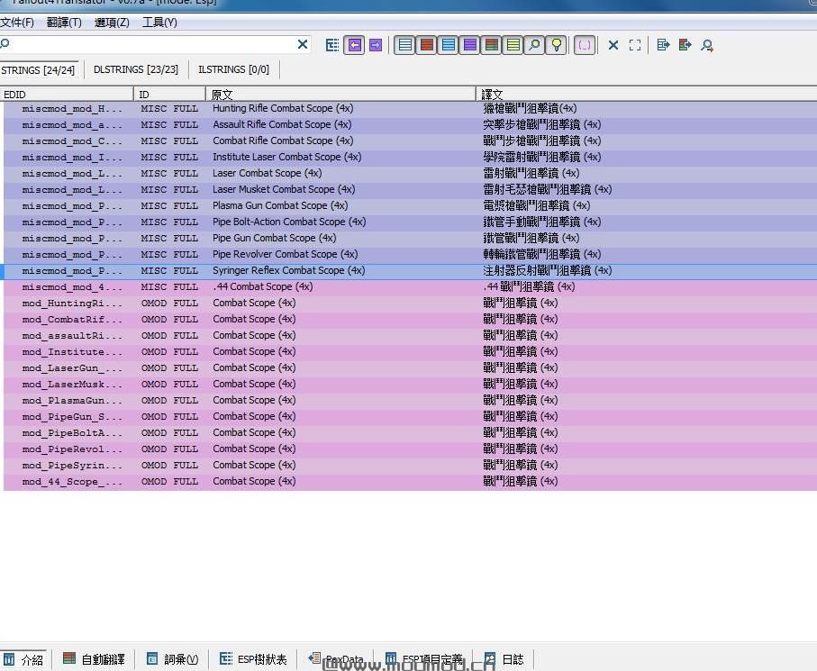Image resolution: width=817 pixels, height=671 pixels.
Task: Open the 日誌 bottom tab
Action: click(504, 659)
